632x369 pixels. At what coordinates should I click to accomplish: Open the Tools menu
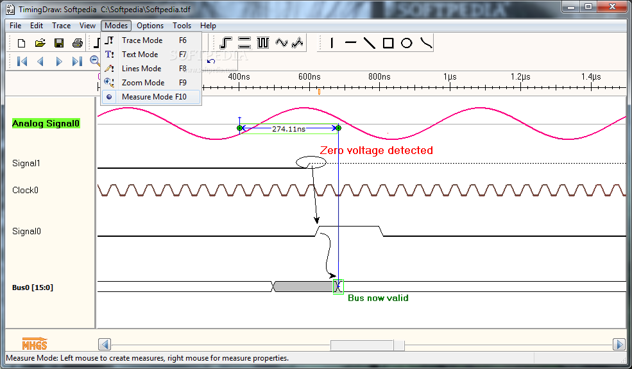tap(182, 26)
